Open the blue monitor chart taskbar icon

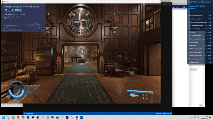point(82,117)
